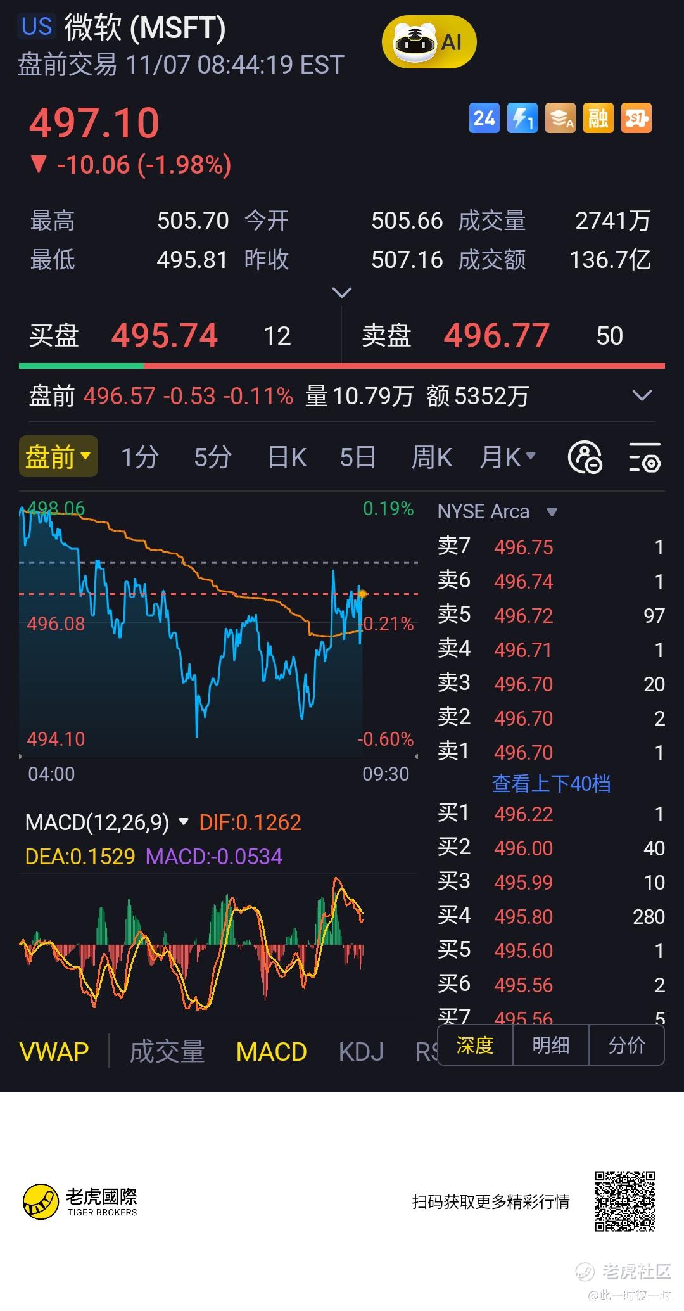This screenshot has height=1311, width=684.
Task: Tap the MACD histogram chart
Action: (218, 944)
